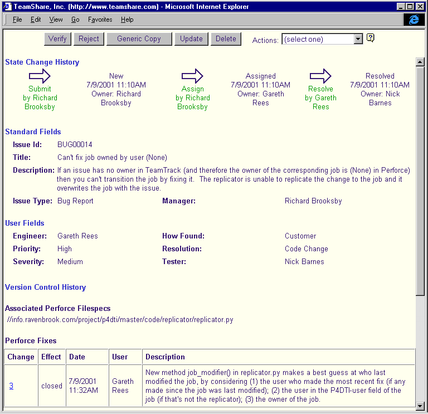Open the Go menu
428x414 pixels.
[75, 20]
